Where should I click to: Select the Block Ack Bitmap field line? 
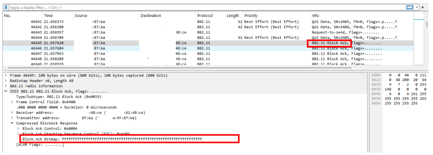112,139
